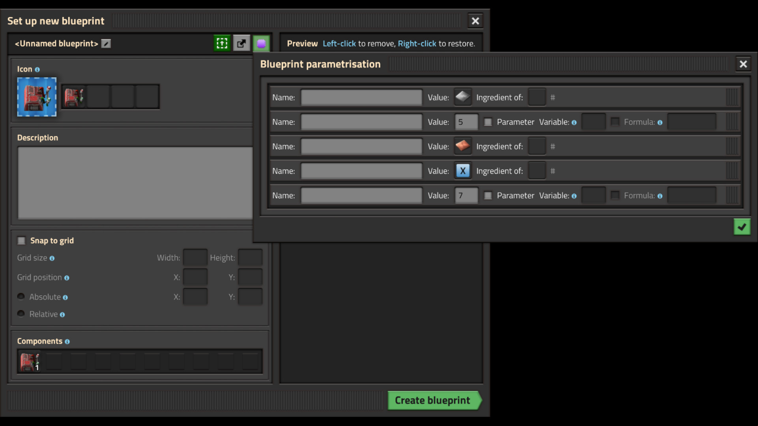Click the grid Height field
This screenshot has width=758, height=426.
[250, 258]
